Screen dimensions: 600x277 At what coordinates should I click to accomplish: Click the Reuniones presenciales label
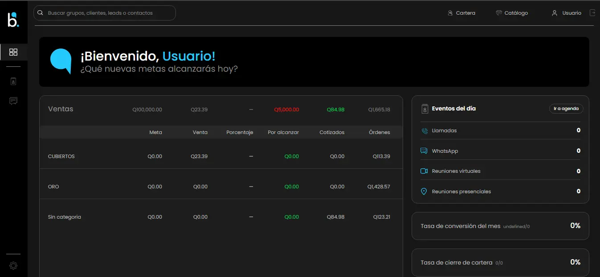(x=461, y=191)
